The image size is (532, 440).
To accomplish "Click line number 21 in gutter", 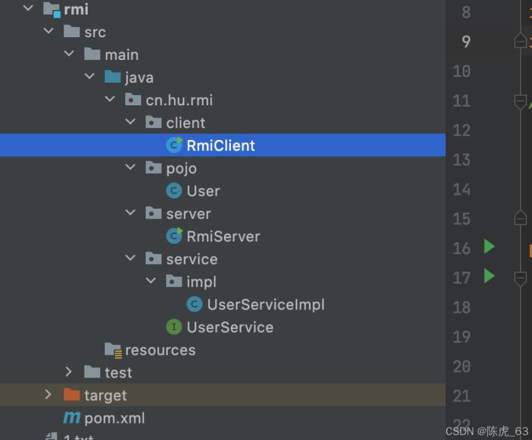I will pyautogui.click(x=461, y=396).
